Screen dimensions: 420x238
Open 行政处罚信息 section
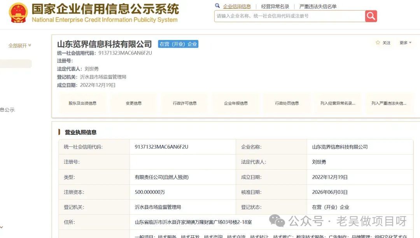click(287, 103)
